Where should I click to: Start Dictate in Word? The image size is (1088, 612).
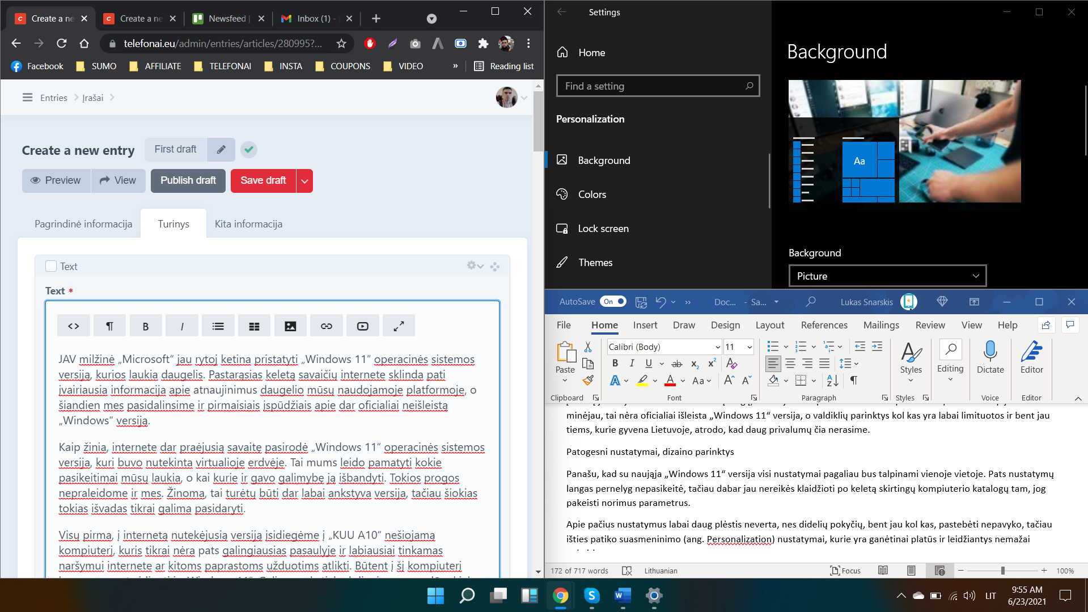(x=990, y=357)
